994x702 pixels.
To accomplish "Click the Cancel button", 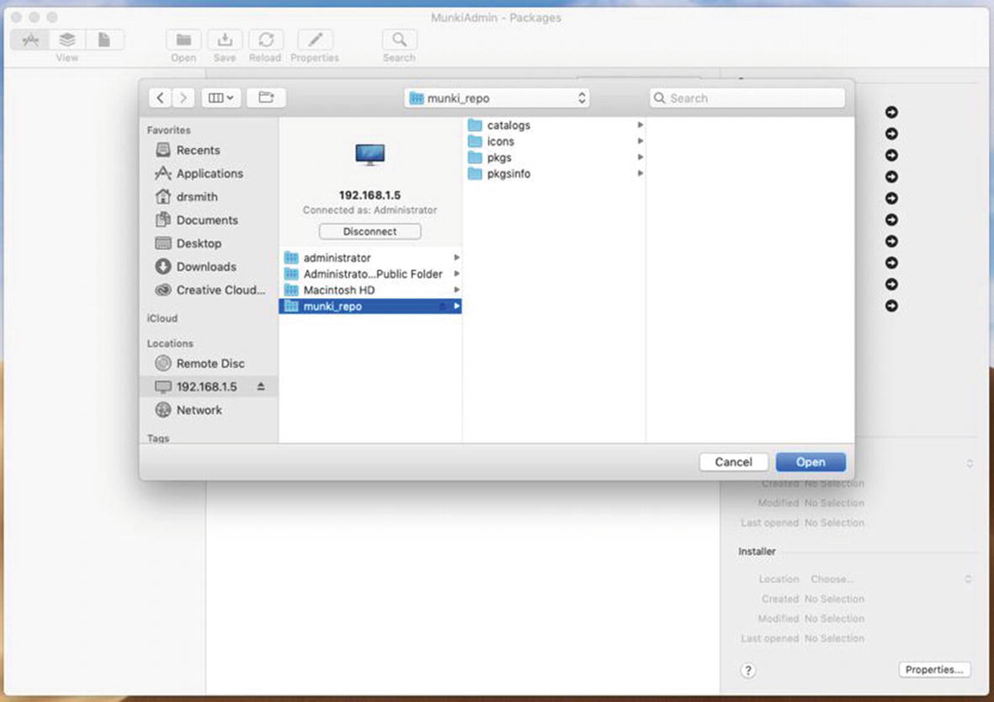I will [733, 462].
